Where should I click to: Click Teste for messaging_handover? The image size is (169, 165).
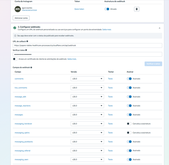(x=110, y=124)
